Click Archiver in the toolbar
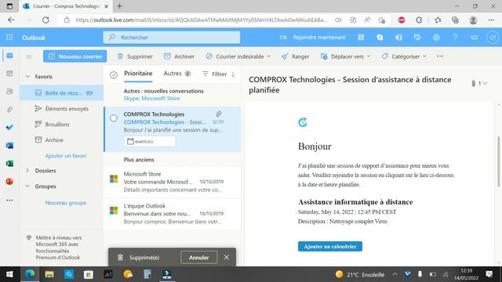 tap(180, 56)
